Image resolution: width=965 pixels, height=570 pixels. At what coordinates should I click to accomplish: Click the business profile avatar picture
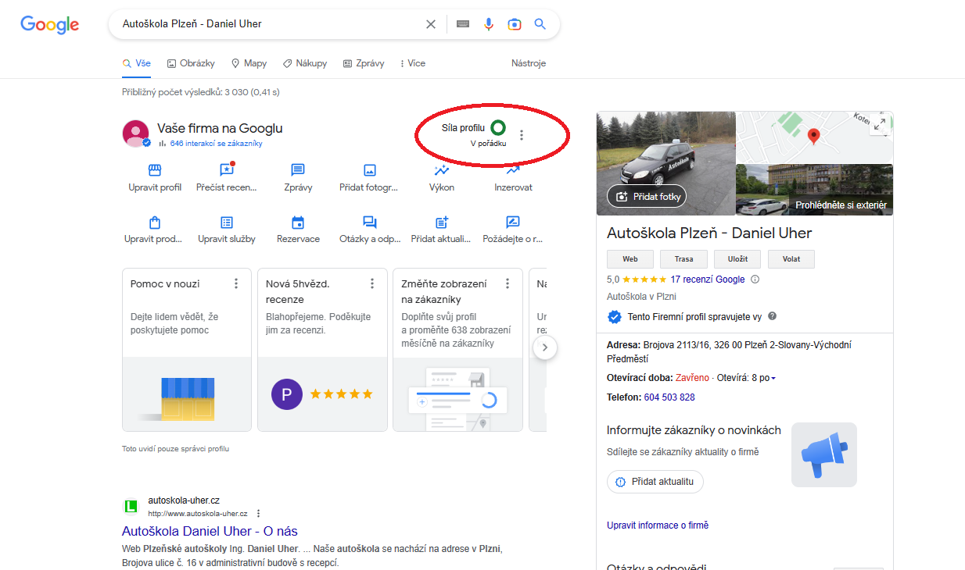coord(136,134)
